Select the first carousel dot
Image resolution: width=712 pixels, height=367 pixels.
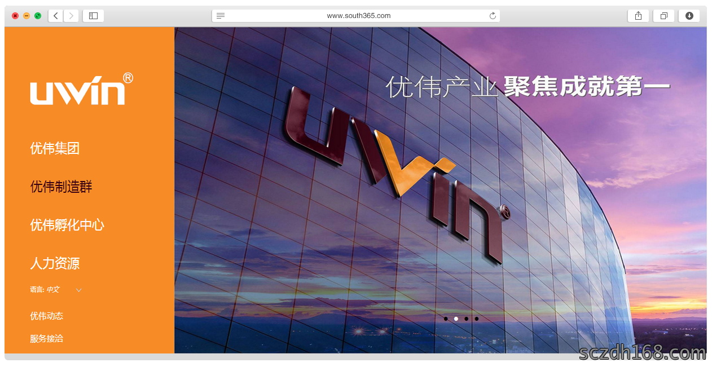pos(446,319)
